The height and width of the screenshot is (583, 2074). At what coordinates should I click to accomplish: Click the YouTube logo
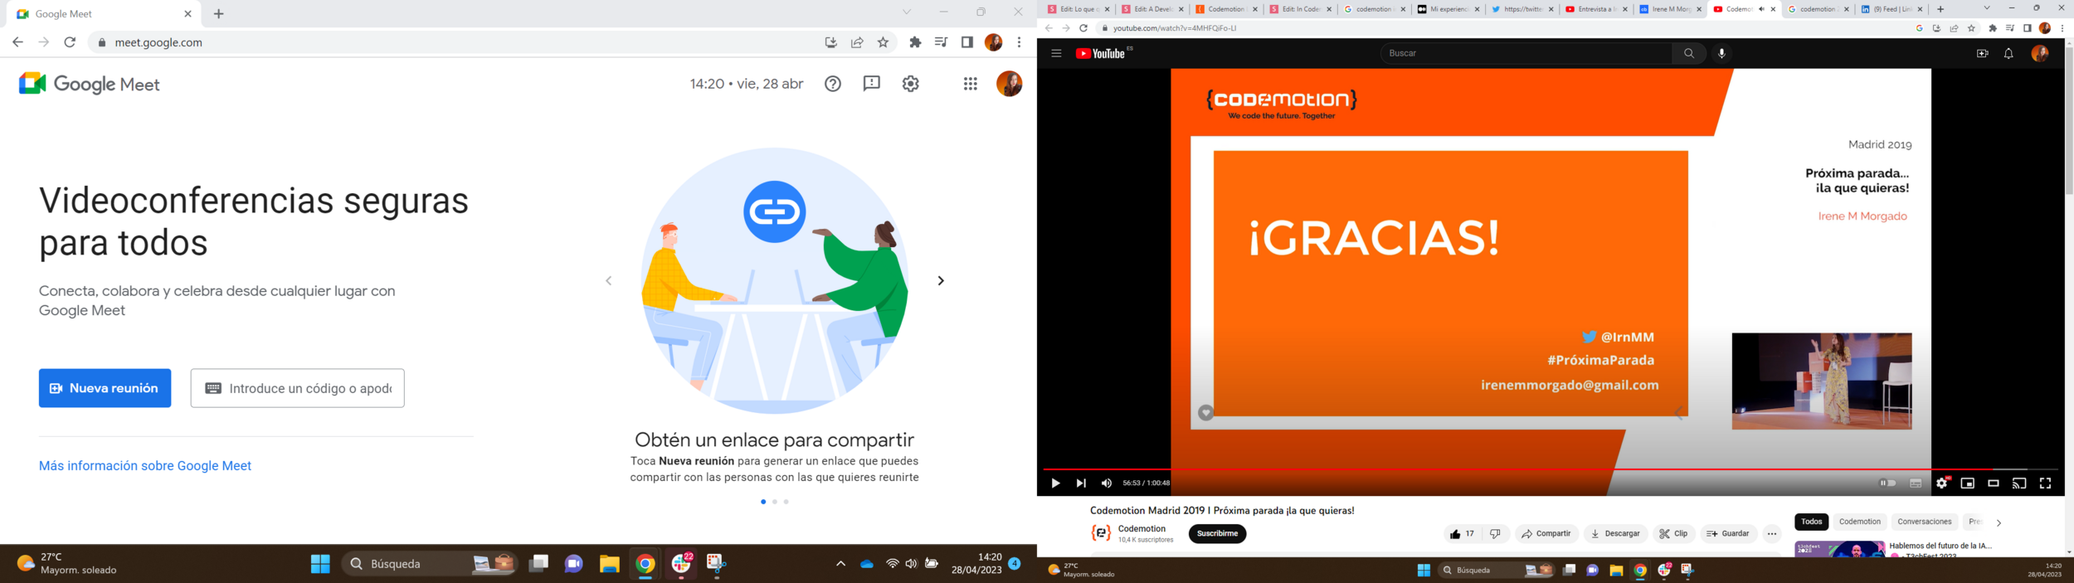pos(1101,53)
